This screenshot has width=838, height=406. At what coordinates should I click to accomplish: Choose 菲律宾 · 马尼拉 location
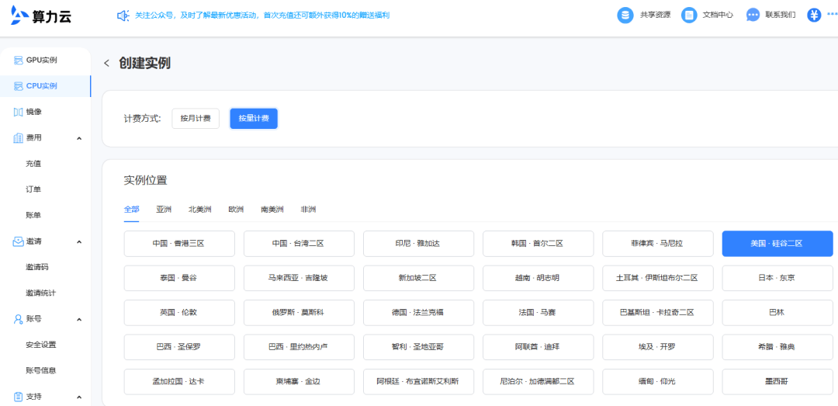tap(658, 244)
